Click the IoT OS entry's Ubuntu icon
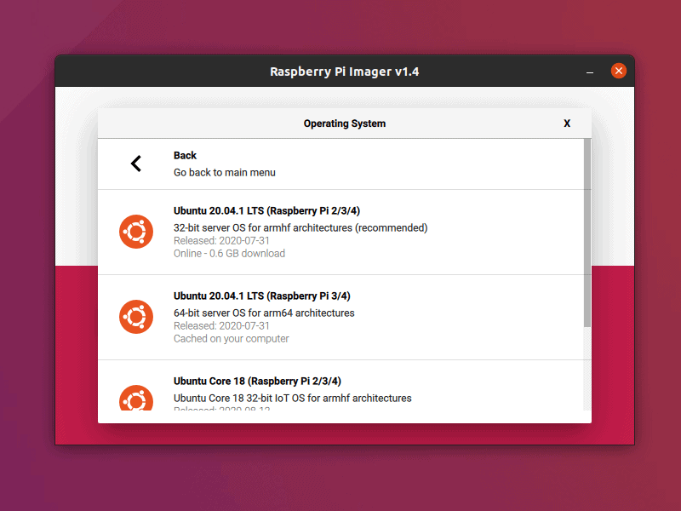The image size is (681, 511). point(135,398)
